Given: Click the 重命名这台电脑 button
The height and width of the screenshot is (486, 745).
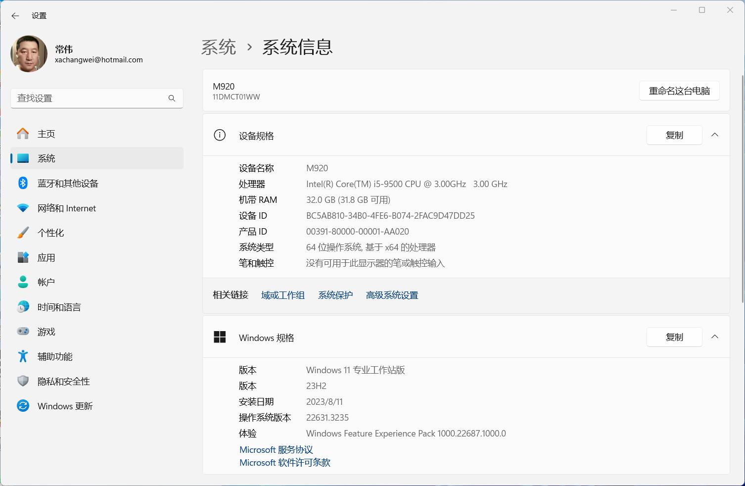Looking at the screenshot, I should [679, 91].
